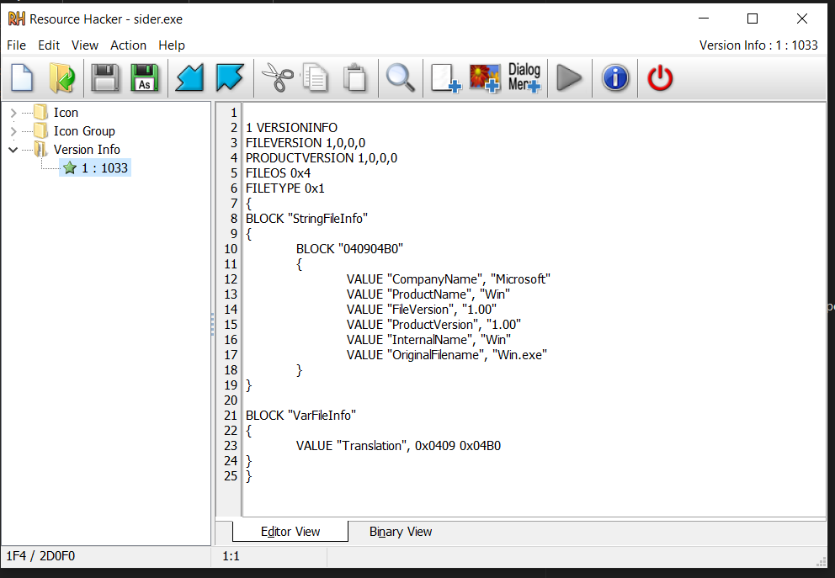Save the file with the floppy icon
The height and width of the screenshot is (578, 835).
tap(105, 77)
